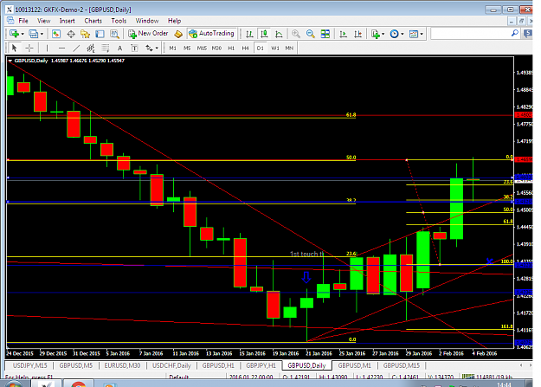This screenshot has width=541, height=387.
Task: Zoom out of the chart
Action: 311,34
